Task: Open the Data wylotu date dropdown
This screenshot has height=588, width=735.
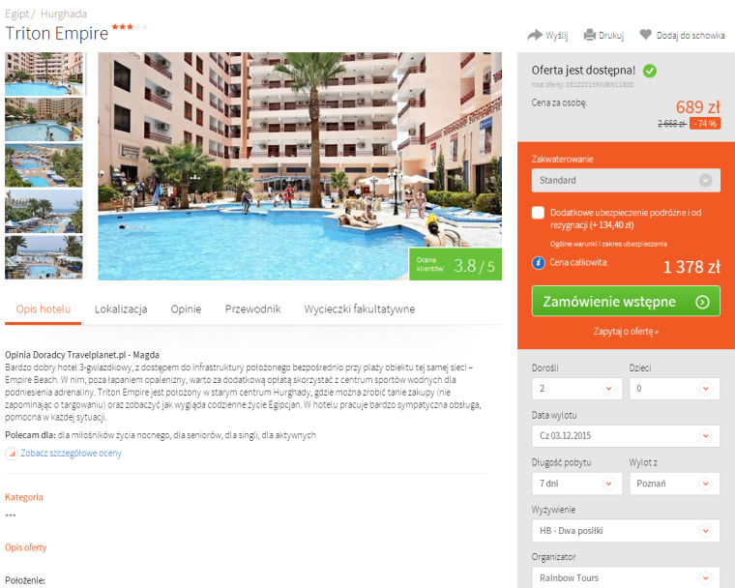Action: [626, 436]
